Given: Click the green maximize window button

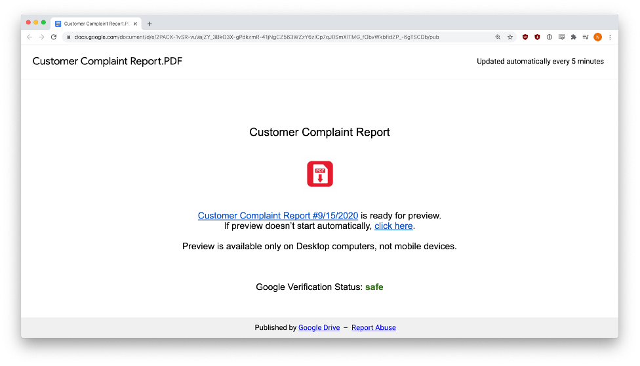Looking at the screenshot, I should pyautogui.click(x=44, y=22).
